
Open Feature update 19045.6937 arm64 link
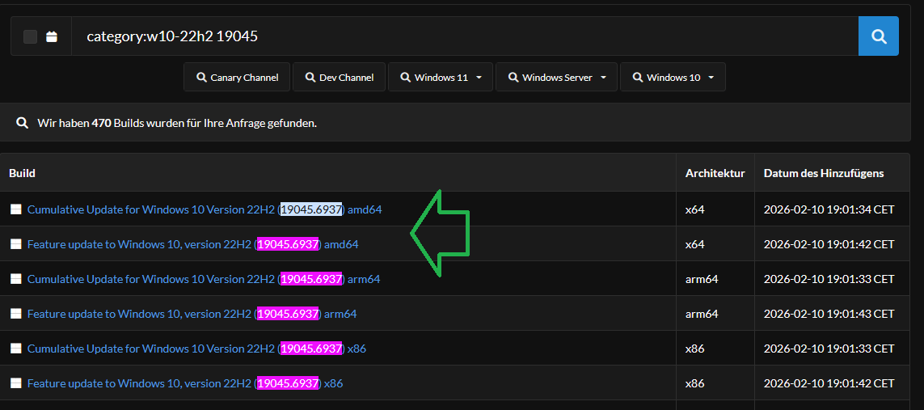[192, 314]
